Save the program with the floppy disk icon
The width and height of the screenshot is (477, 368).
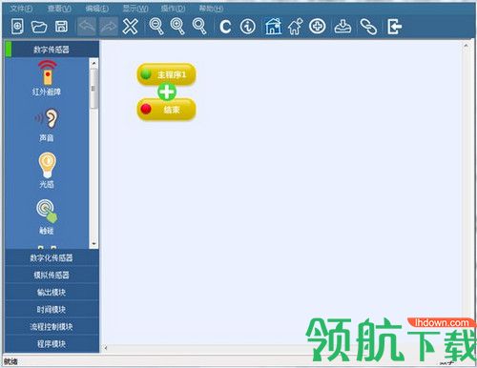(x=61, y=27)
